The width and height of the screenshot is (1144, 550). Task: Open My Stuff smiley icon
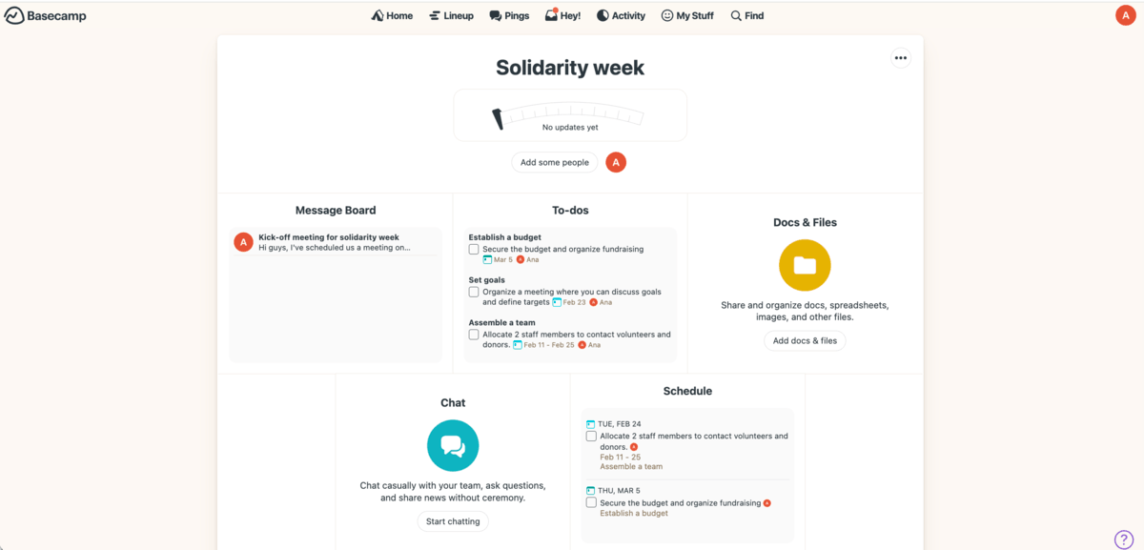(x=668, y=15)
